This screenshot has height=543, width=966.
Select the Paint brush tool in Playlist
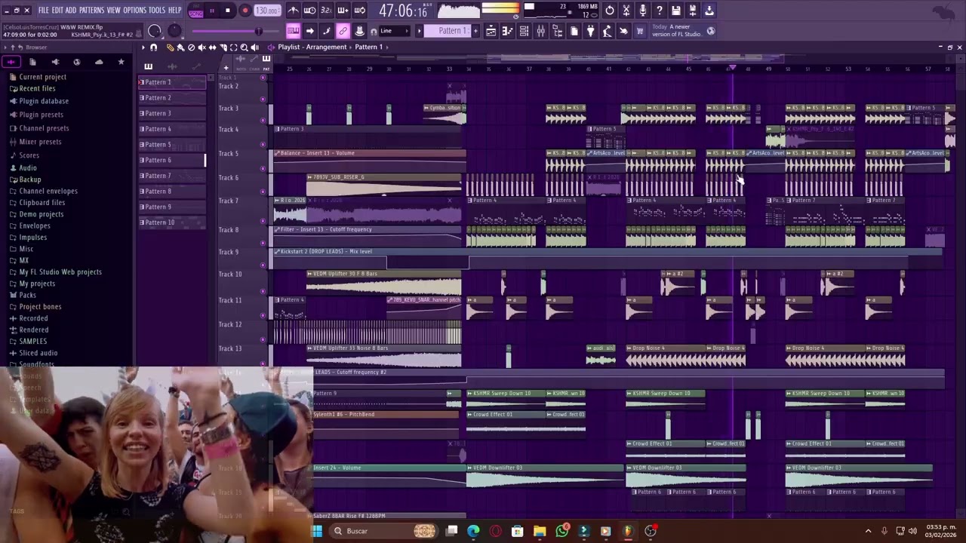click(180, 48)
